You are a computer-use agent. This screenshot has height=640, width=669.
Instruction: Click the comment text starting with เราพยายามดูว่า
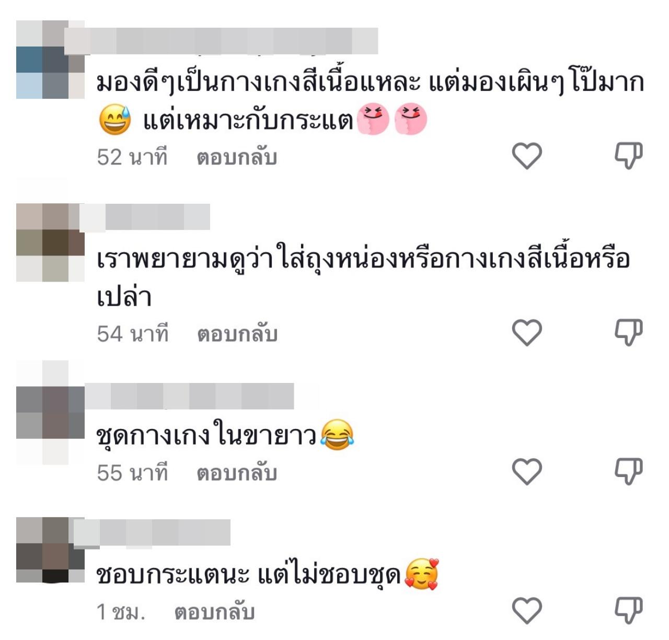point(363,278)
